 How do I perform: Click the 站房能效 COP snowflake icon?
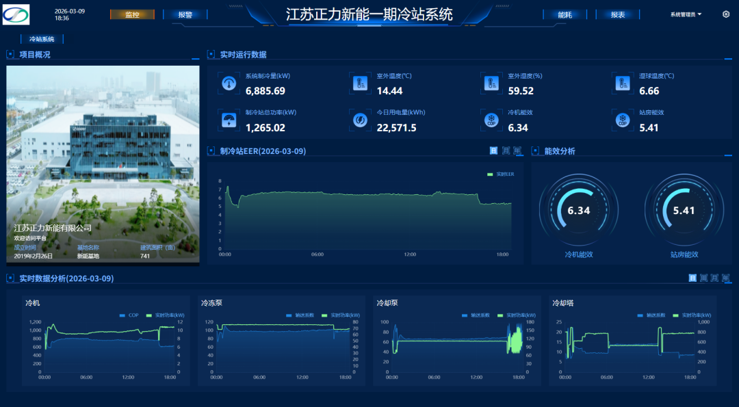[623, 120]
